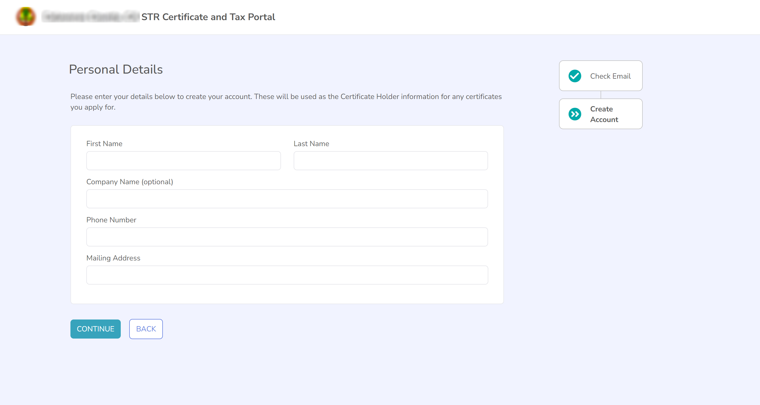The width and height of the screenshot is (760, 405).
Task: Open the Check Email step
Action: (x=601, y=76)
